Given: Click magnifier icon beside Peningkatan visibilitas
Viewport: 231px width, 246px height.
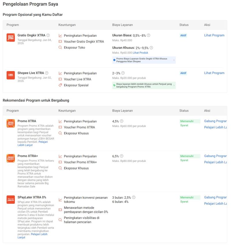Looking at the screenshot, I should click(60, 220).
